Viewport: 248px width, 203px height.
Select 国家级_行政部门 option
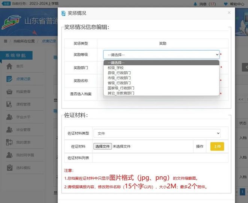(161, 88)
